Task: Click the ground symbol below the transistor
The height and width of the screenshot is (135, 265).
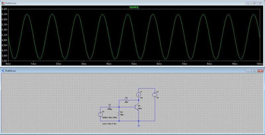Action: click(138, 125)
